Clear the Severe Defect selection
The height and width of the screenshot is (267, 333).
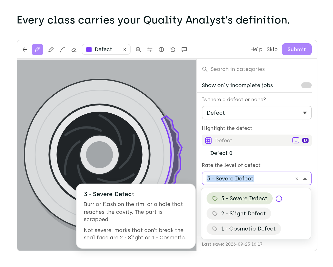[297, 179]
